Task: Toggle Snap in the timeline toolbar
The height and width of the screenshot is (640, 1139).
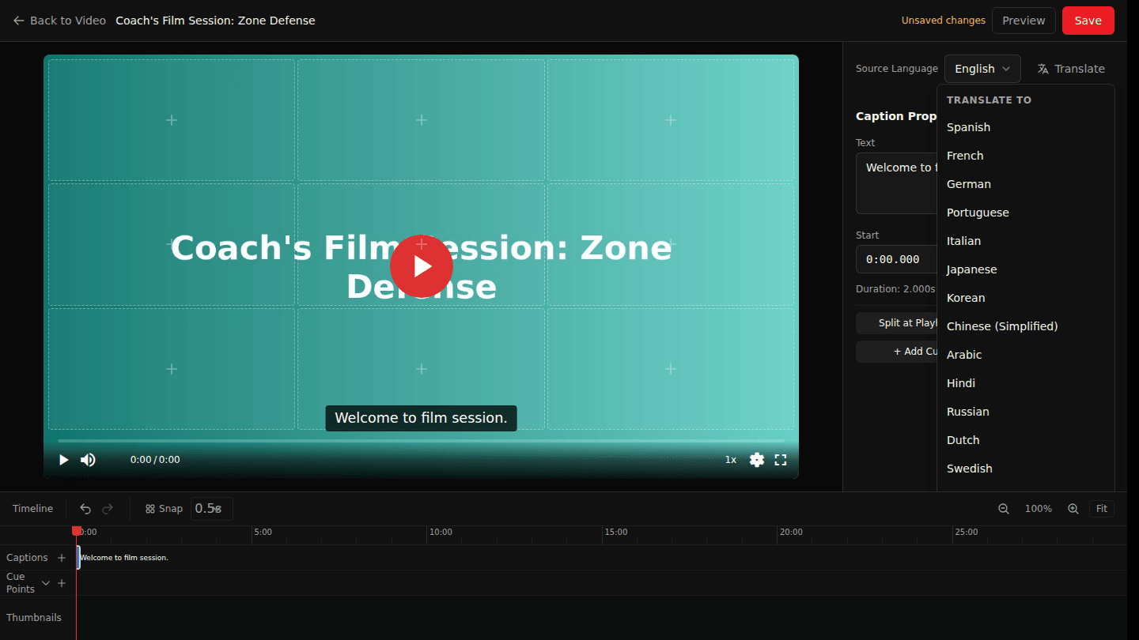Action: (164, 509)
